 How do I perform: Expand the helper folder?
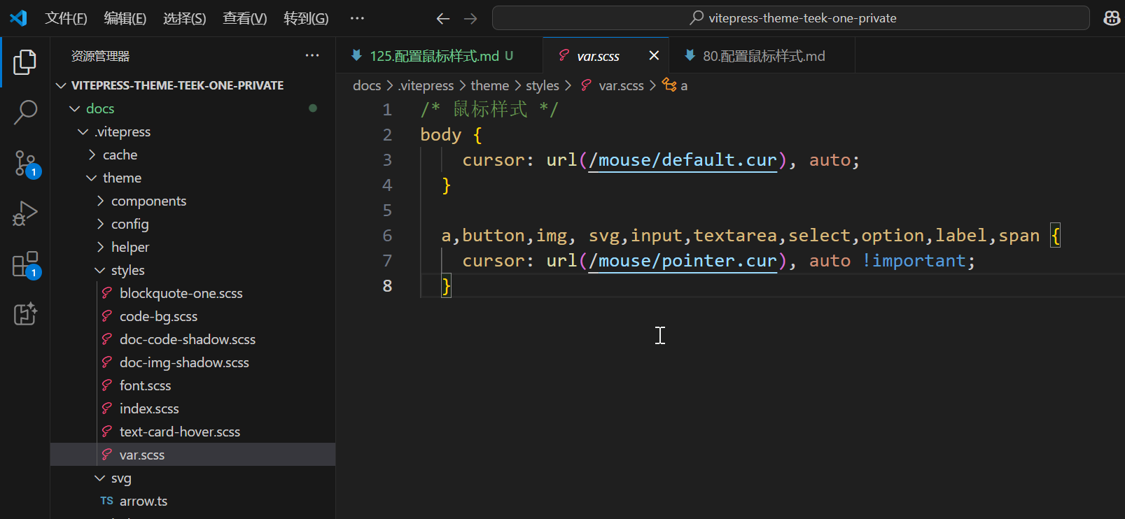tap(193, 247)
